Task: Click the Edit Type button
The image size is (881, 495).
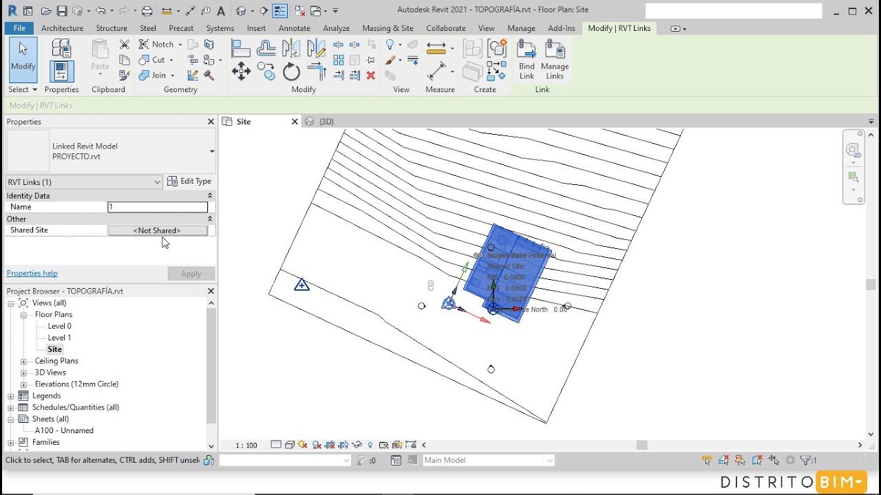Action: (x=190, y=181)
